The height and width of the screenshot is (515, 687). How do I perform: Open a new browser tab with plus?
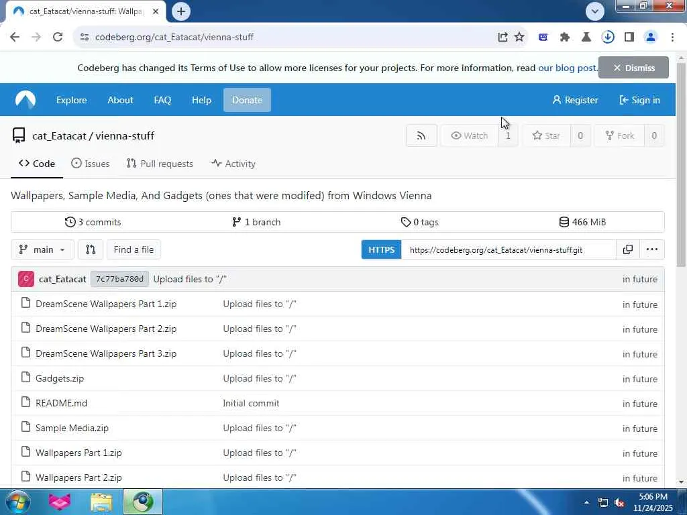click(181, 11)
